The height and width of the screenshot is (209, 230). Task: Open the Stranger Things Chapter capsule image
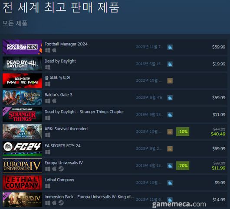click(x=22, y=115)
